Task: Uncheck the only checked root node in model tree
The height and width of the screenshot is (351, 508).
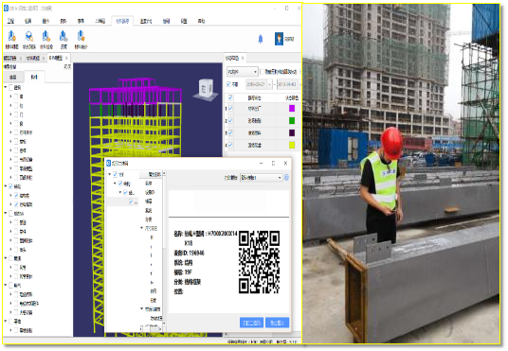Action: (x=11, y=186)
